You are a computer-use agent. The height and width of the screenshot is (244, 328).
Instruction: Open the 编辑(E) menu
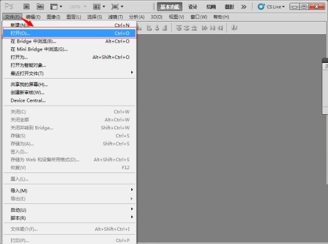point(33,17)
